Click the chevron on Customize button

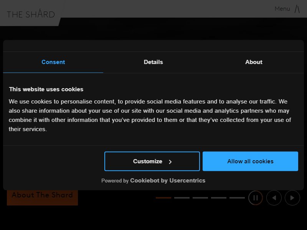(x=170, y=161)
